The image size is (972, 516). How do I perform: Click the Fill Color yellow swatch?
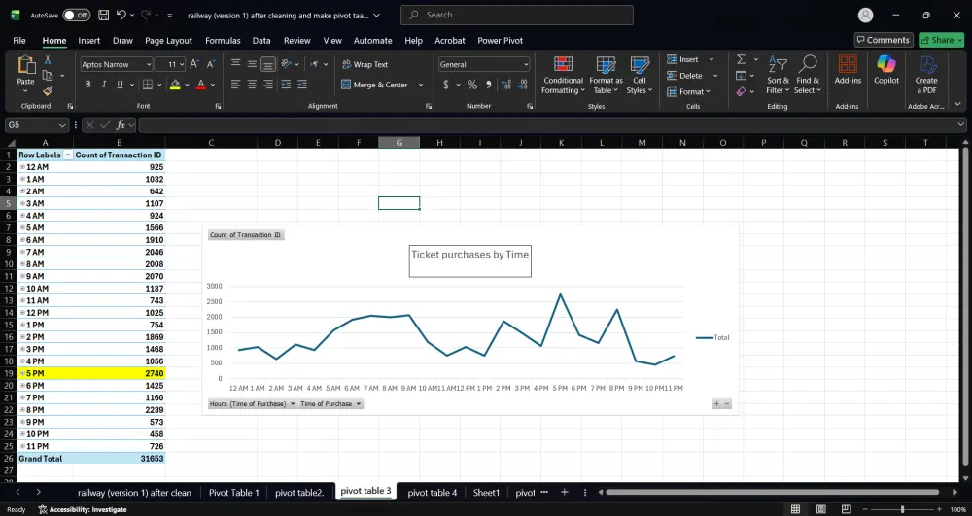pos(175,85)
